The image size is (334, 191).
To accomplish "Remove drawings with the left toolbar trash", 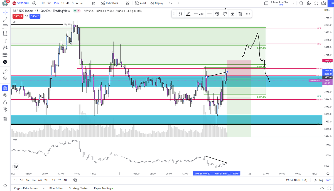I will (5, 119).
